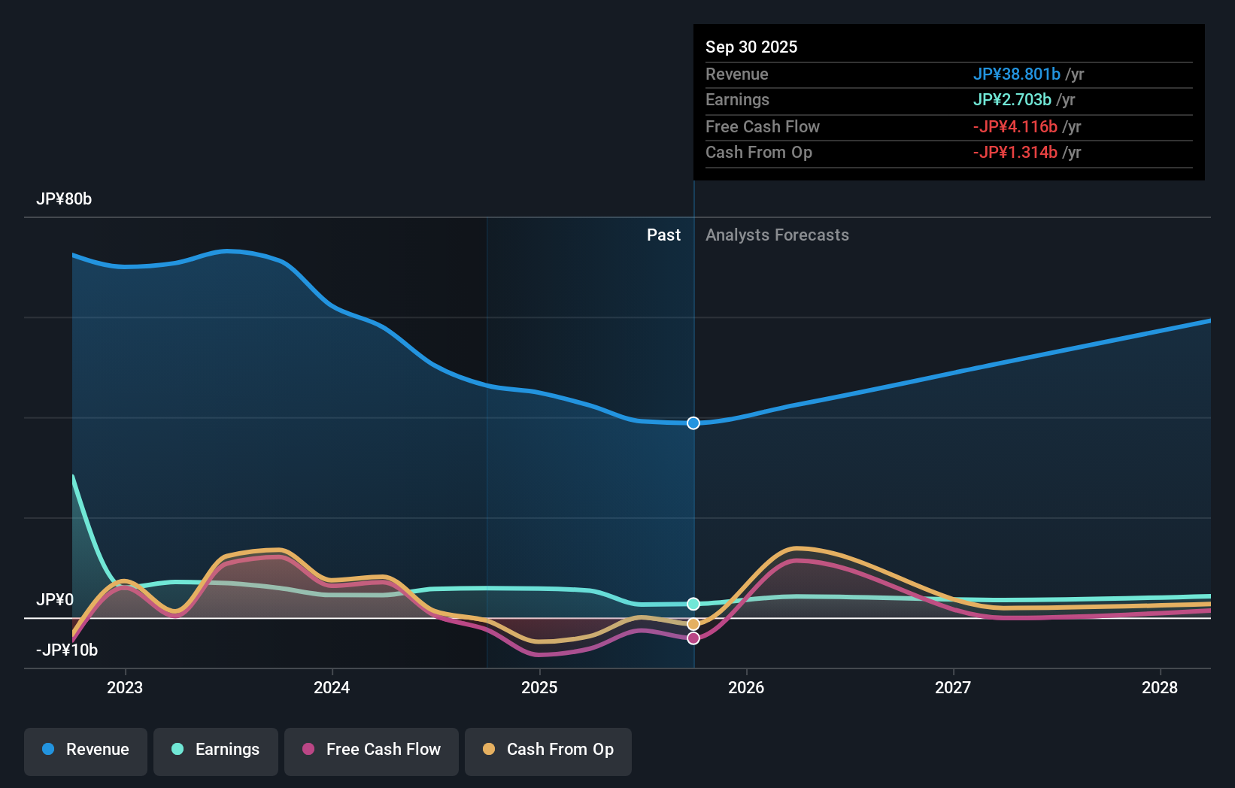Screen dimensions: 1235x788
Task: Click the teal Earnings legend dot
Action: point(176,750)
